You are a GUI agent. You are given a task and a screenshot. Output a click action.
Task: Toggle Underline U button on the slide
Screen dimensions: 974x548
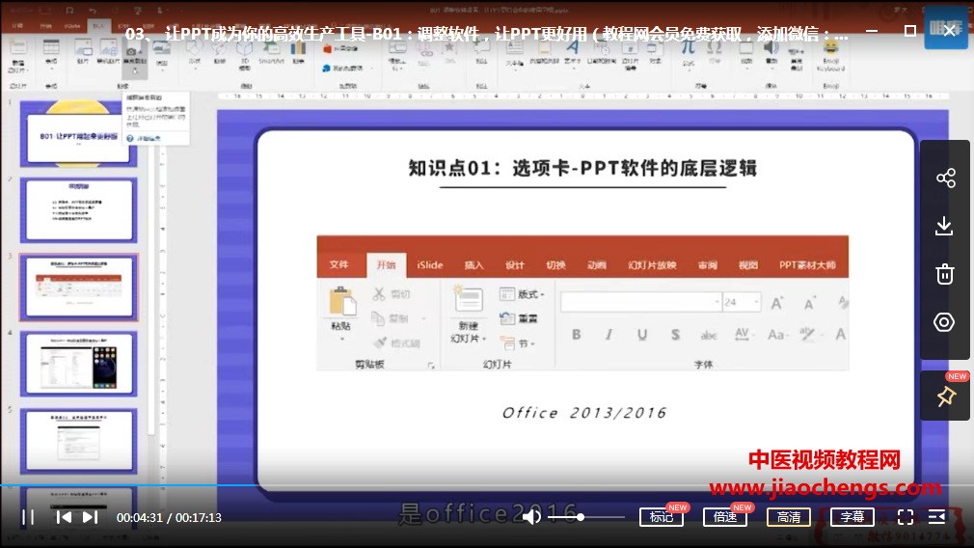641,334
